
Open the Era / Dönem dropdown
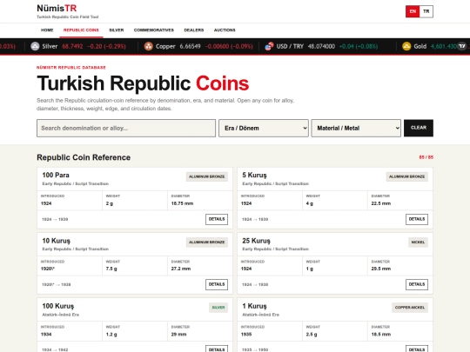pos(264,128)
